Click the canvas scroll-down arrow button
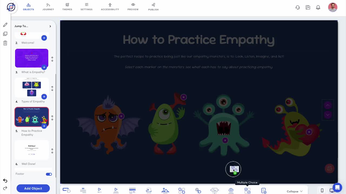346x194 pixels. pos(328,115)
